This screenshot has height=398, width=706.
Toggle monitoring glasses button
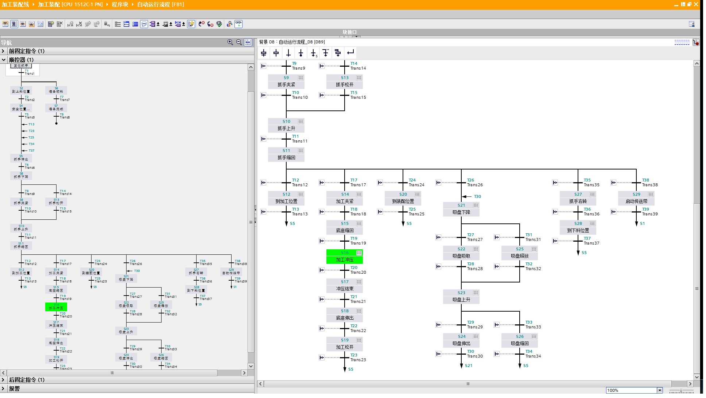click(238, 24)
